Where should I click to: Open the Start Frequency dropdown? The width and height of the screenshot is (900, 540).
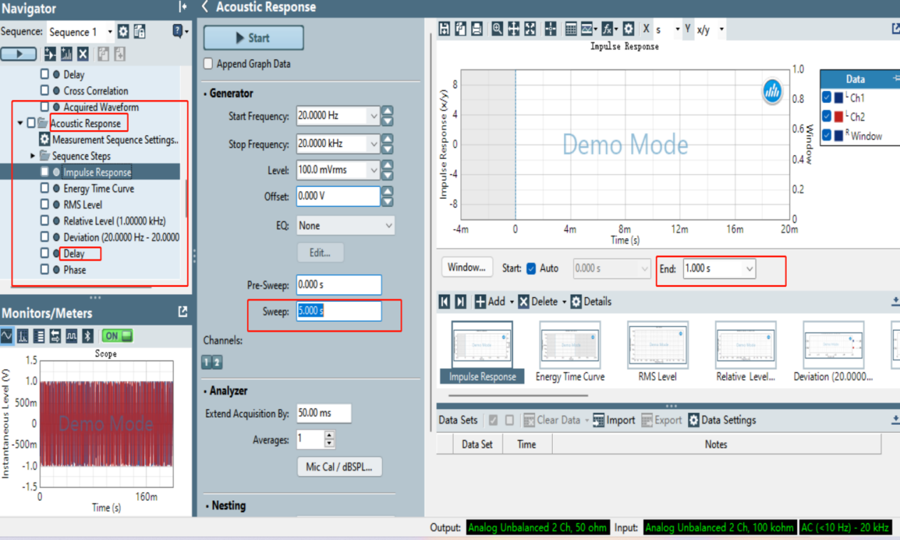click(x=374, y=116)
